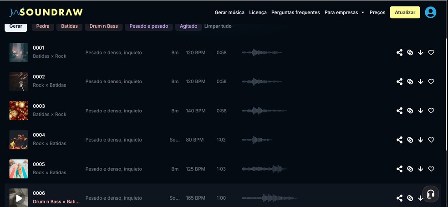Click duration 1:02 of track 0004

click(x=221, y=140)
